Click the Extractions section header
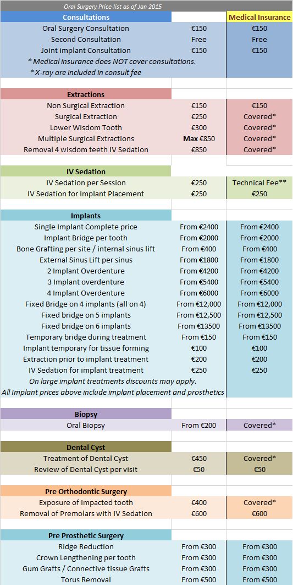The width and height of the screenshot is (293, 585). (86, 94)
